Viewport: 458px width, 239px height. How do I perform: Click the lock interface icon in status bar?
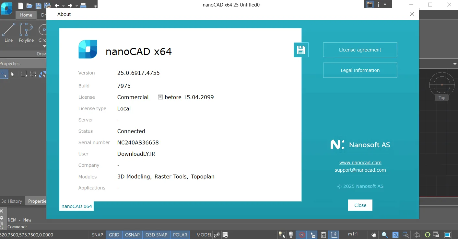pos(437,235)
